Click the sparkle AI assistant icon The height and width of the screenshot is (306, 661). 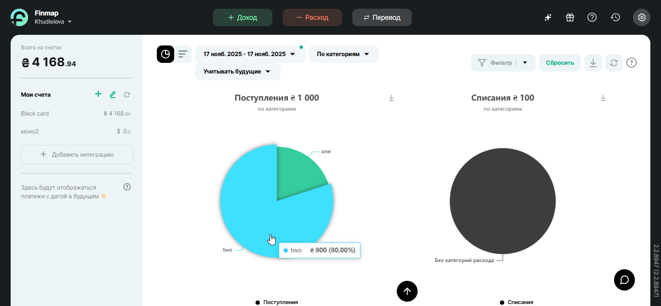point(548,17)
